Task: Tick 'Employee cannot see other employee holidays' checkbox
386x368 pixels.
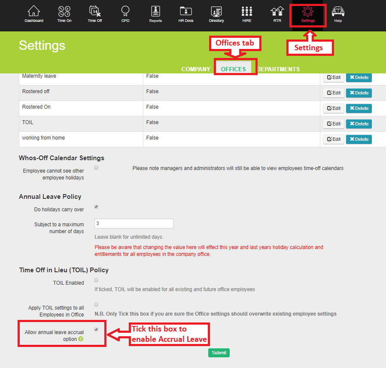Action: click(x=96, y=168)
